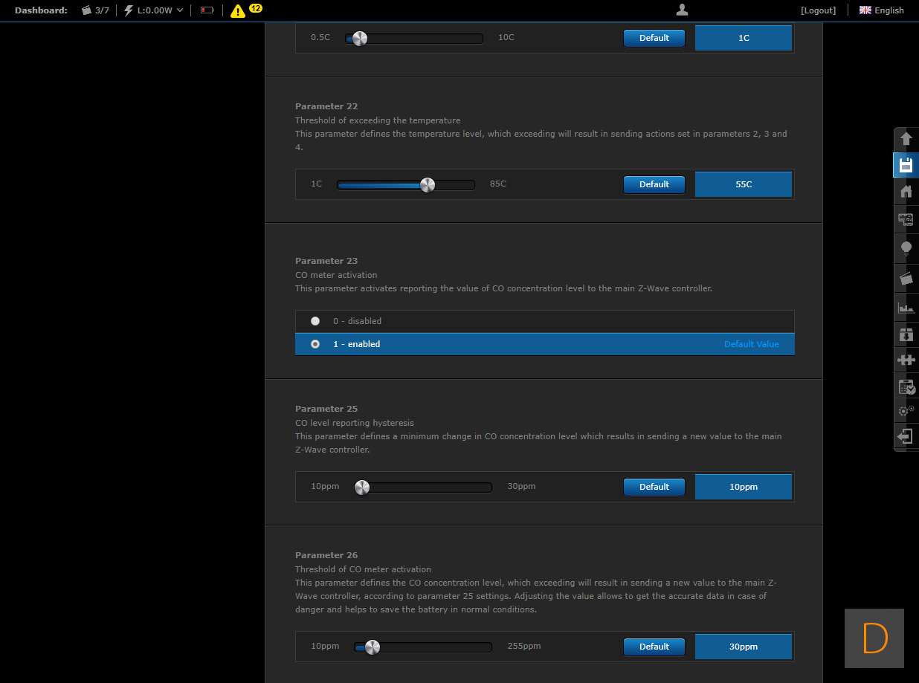Click the scroll-to-top arrow icon
The image size is (919, 683).
[x=906, y=138]
